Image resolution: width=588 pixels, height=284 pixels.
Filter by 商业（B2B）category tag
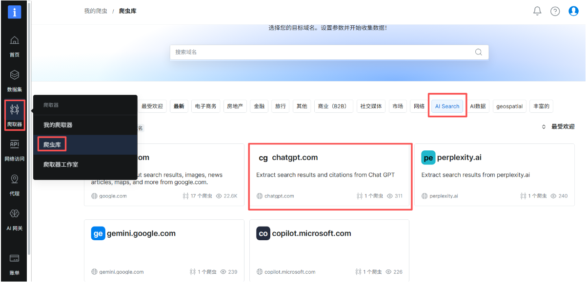[x=333, y=106]
